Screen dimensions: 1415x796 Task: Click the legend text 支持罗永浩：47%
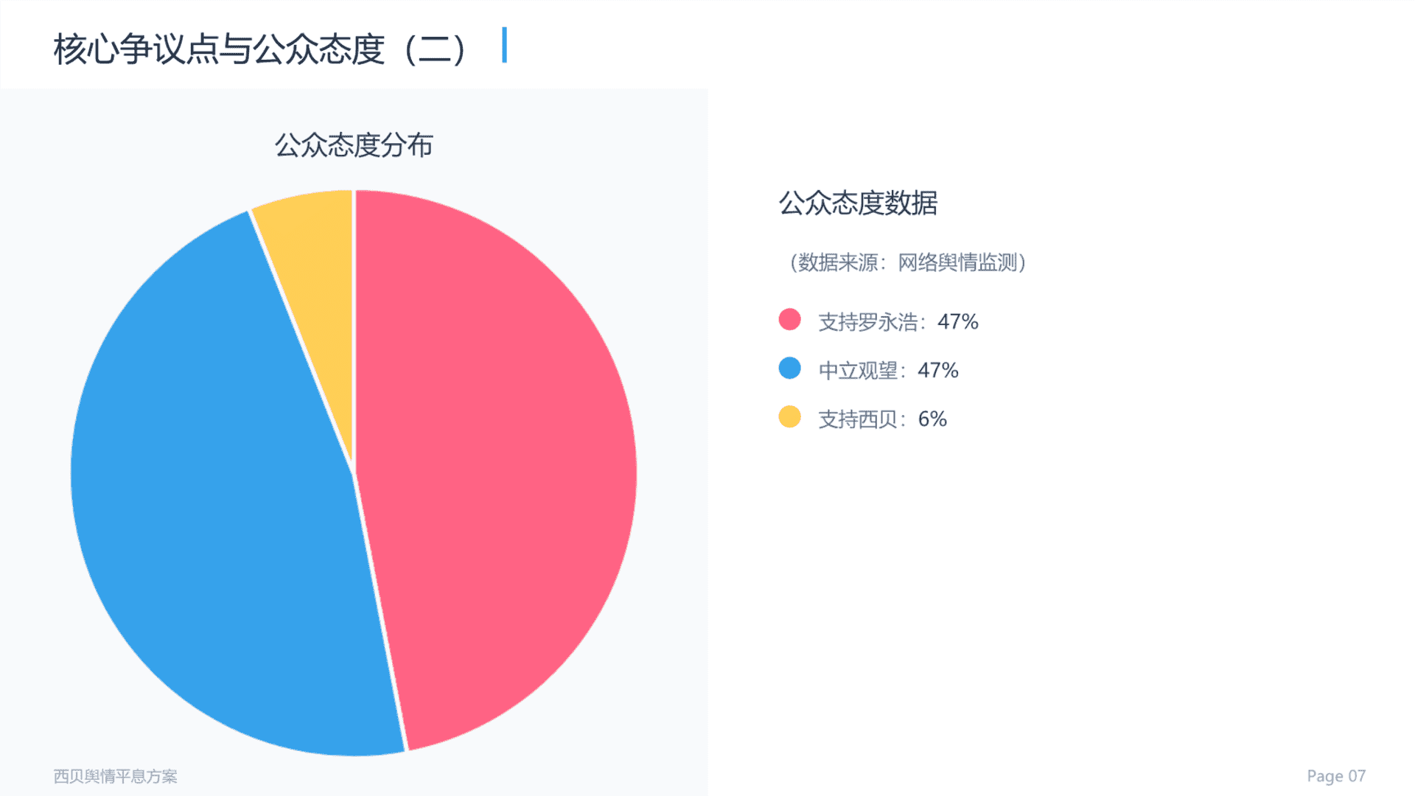(x=898, y=322)
